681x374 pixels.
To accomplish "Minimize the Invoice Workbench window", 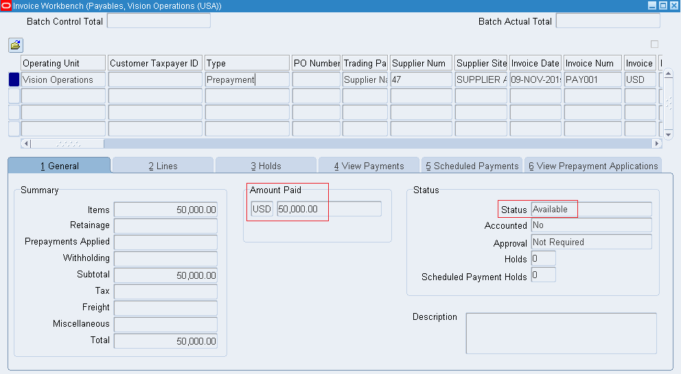I will point(652,5).
